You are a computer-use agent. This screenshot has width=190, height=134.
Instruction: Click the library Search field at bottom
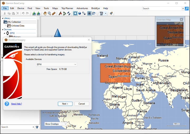pos(16,127)
